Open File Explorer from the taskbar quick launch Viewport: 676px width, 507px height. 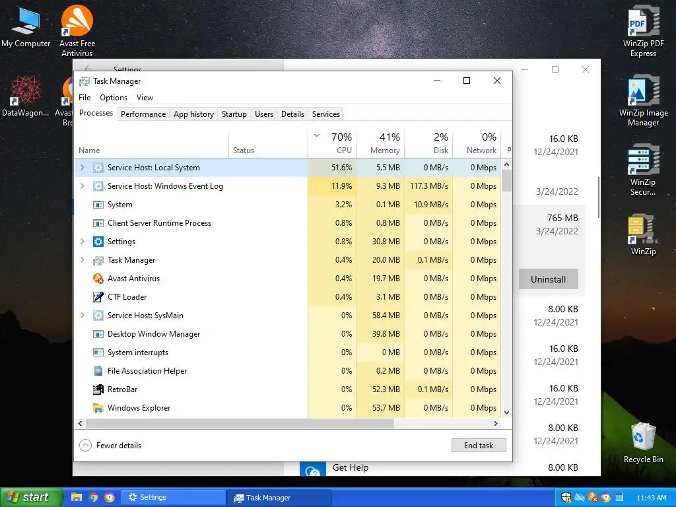(x=77, y=497)
